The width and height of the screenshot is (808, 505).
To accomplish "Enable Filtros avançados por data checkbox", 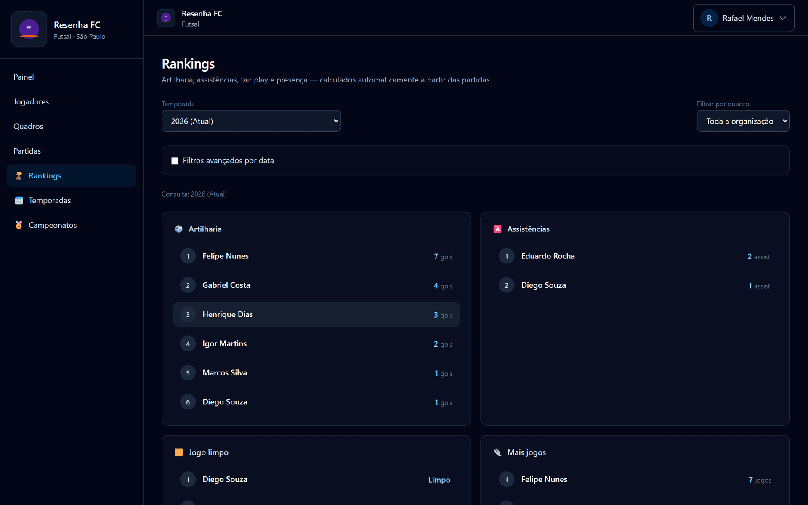I will tap(175, 161).
